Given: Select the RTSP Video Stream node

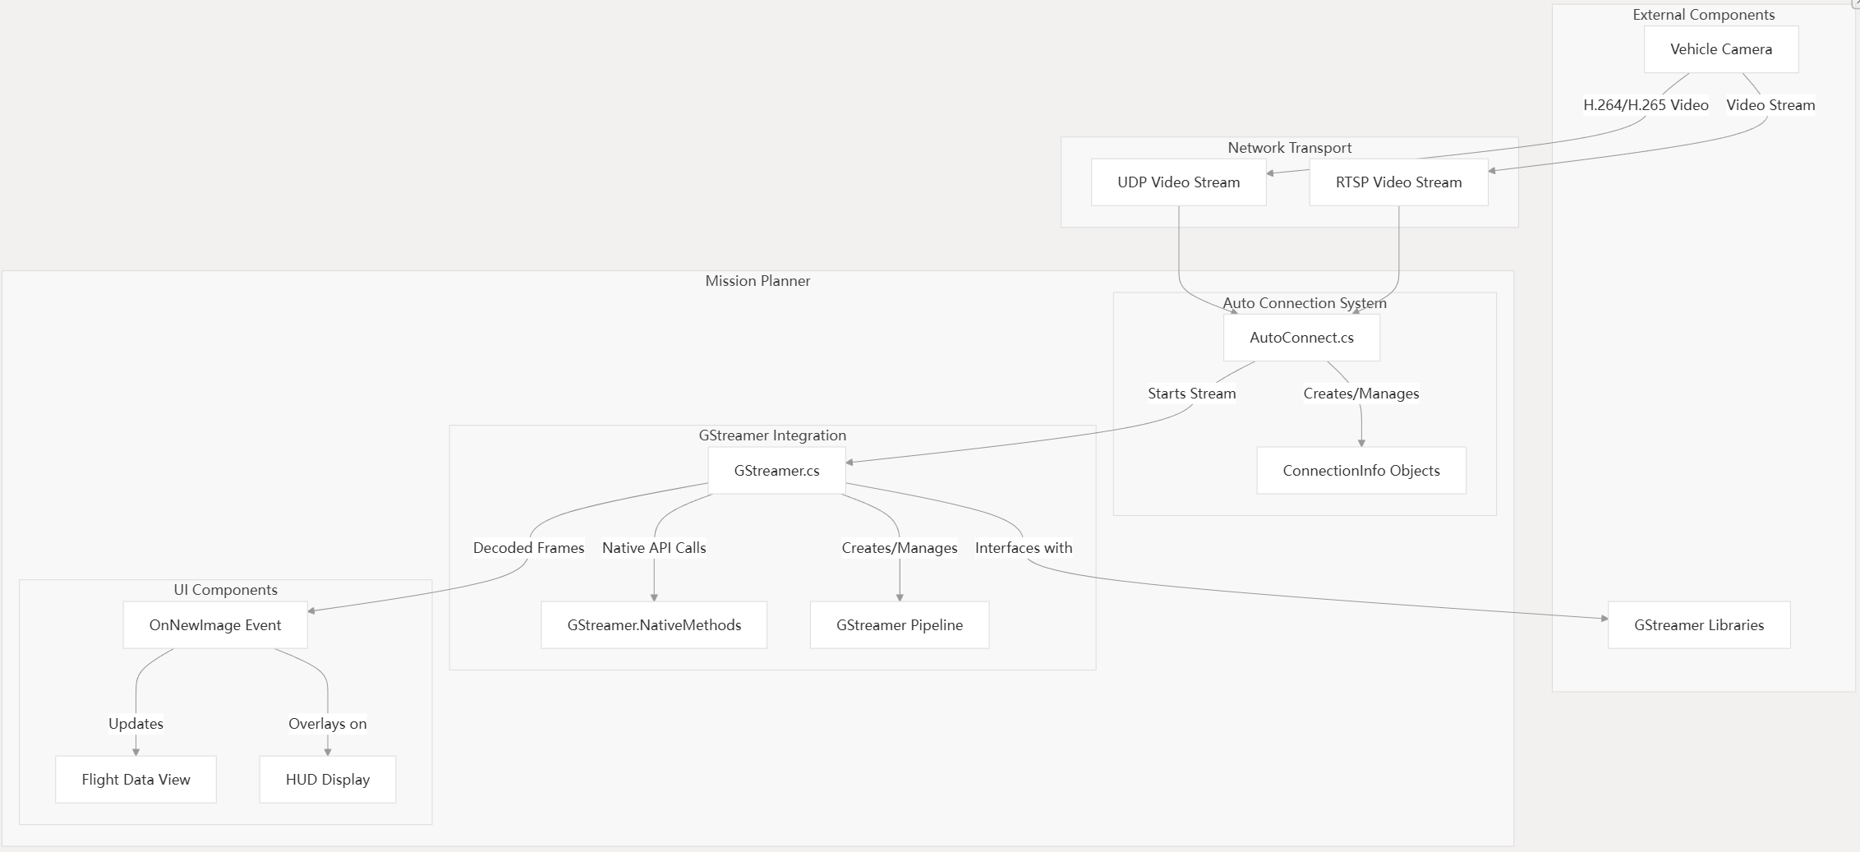Looking at the screenshot, I should tap(1398, 182).
